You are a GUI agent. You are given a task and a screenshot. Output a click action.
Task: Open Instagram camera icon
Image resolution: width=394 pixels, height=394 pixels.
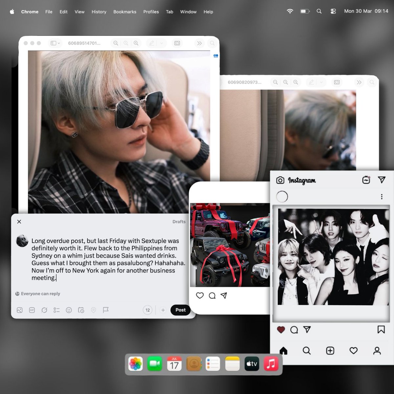[280, 180]
